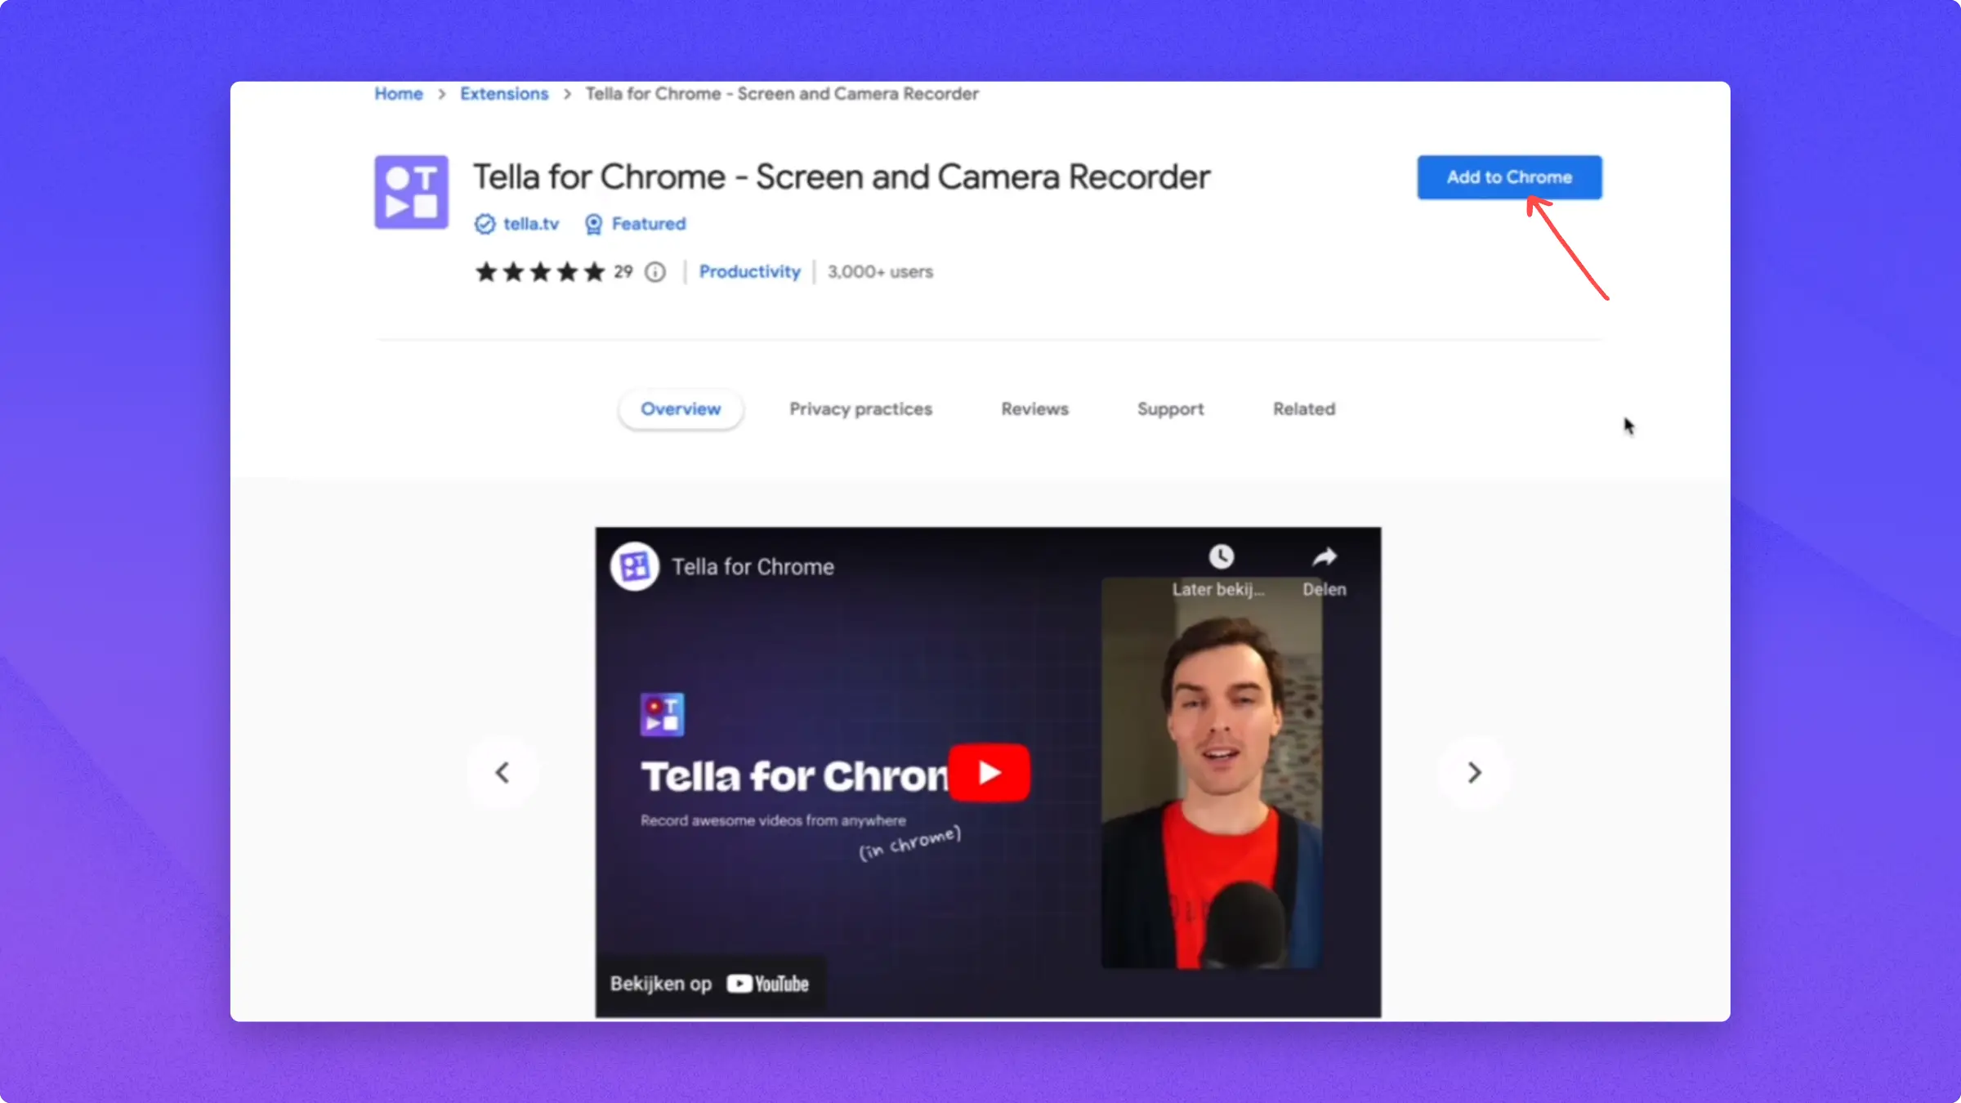Go to previous slide with left chevron
1961x1103 pixels.
click(x=503, y=772)
